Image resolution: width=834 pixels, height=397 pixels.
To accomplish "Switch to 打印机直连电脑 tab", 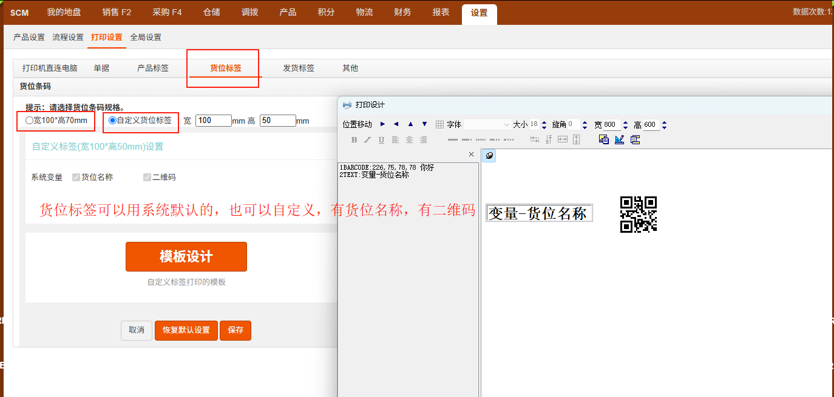I will tap(50, 68).
